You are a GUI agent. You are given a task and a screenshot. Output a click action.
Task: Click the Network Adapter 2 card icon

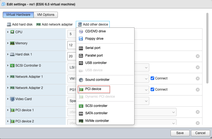pos(12,88)
